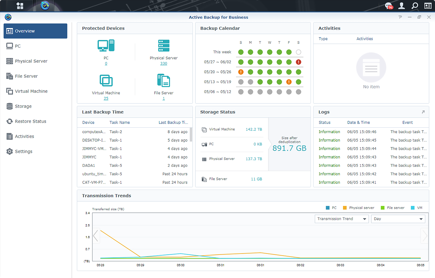
Task: Open DSM notifications showing 96 unread
Action: click(388, 6)
